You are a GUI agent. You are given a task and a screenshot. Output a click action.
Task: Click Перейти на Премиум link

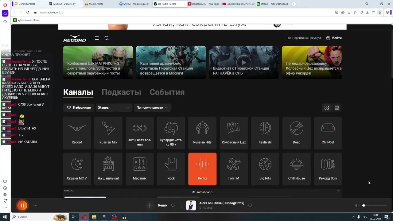coord(304,38)
